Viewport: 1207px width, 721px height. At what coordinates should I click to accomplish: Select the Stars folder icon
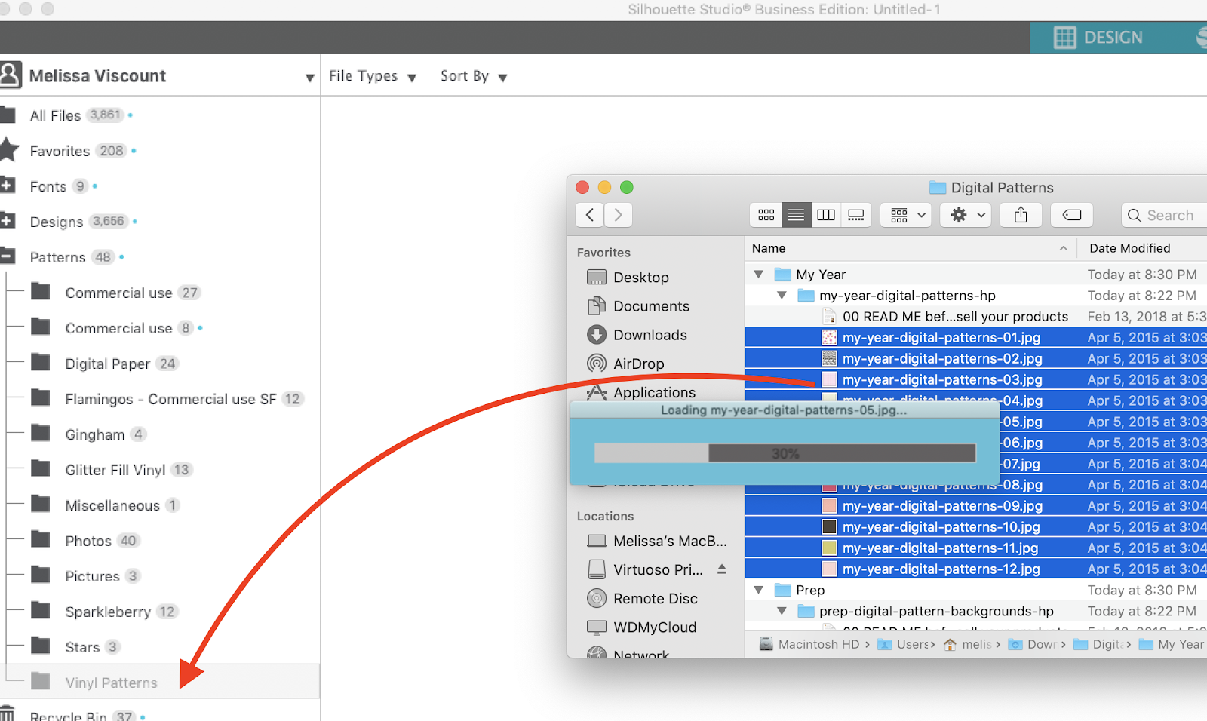point(41,646)
